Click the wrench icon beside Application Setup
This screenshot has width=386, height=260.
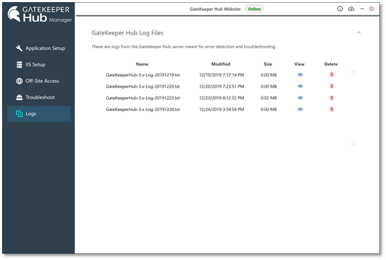pos(19,48)
